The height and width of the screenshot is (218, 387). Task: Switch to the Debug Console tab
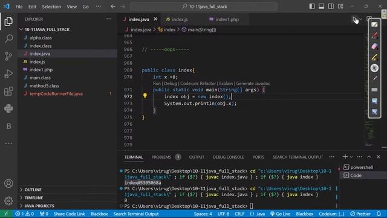229,157
